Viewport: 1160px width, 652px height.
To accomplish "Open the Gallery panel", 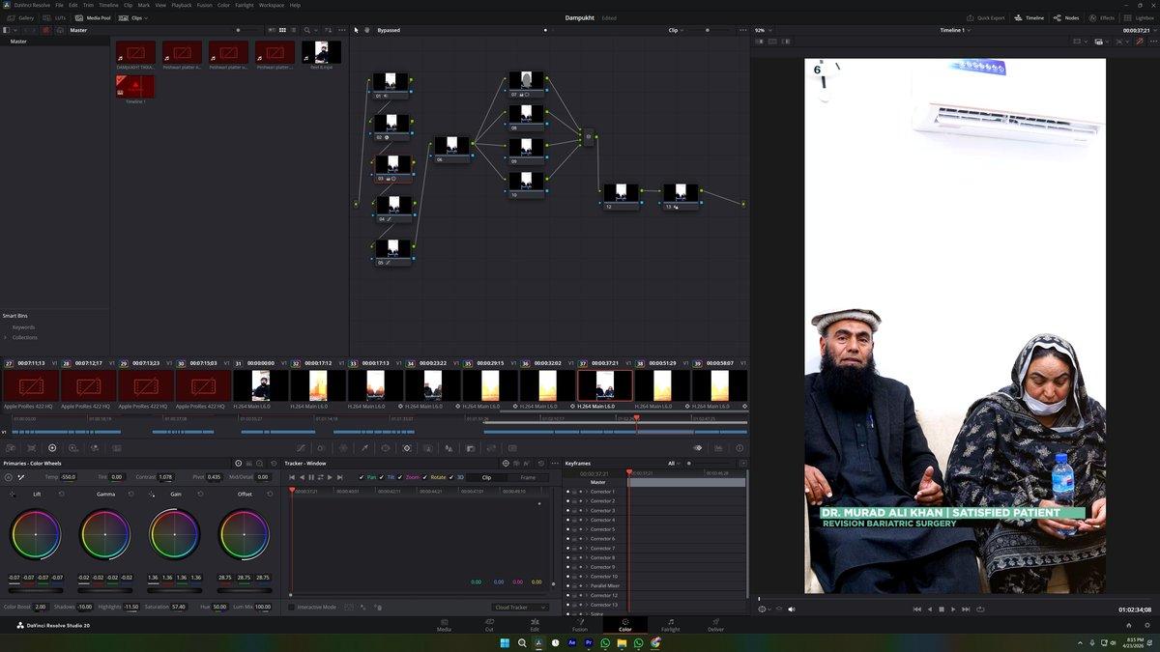I will click(x=21, y=17).
